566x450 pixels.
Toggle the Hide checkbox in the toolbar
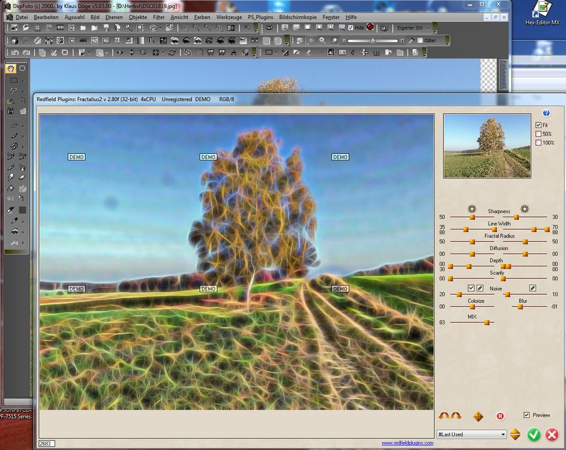(x=351, y=28)
